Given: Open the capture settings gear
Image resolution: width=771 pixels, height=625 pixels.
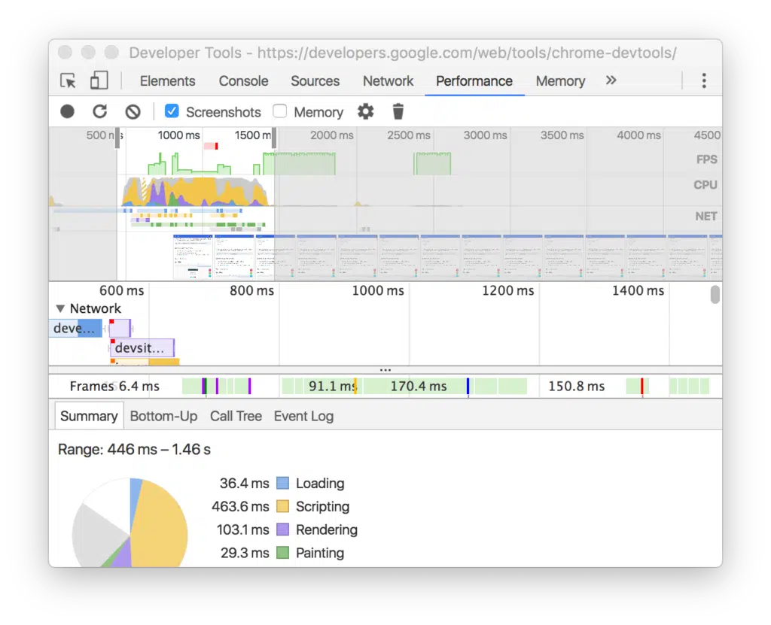Looking at the screenshot, I should point(365,111).
